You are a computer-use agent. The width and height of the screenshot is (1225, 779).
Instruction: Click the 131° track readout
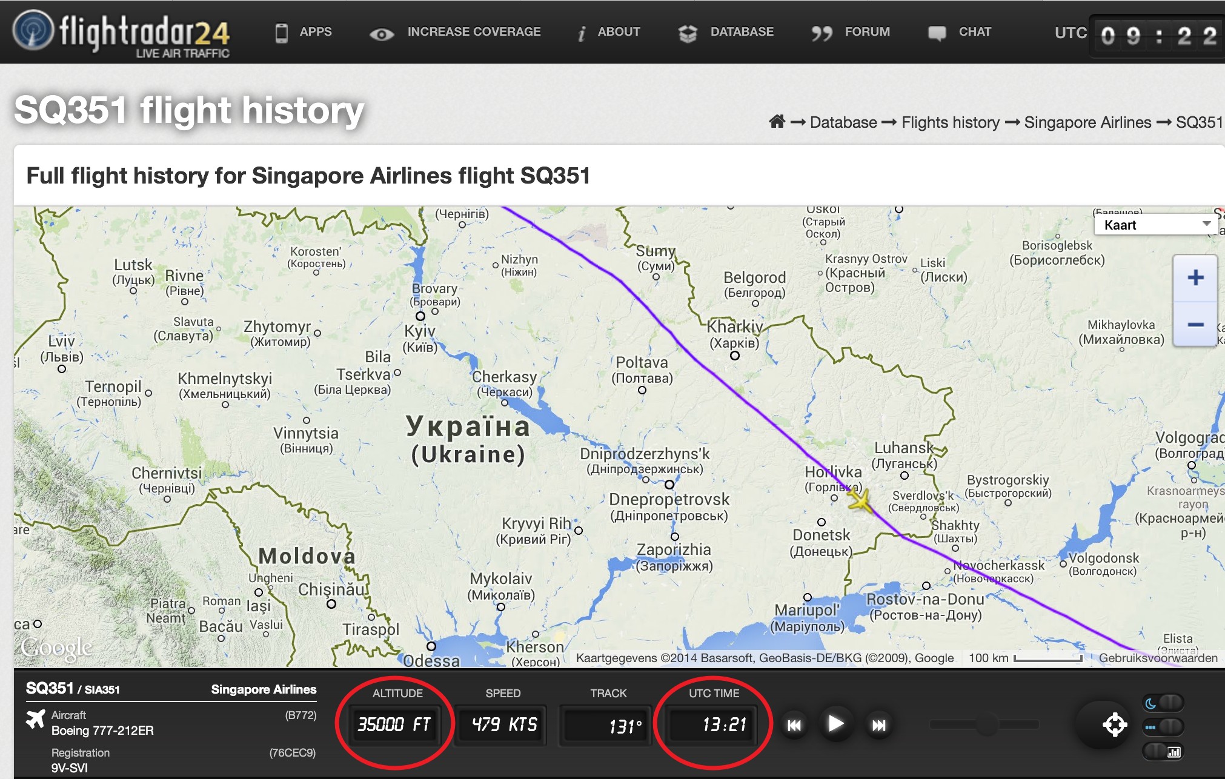pyautogui.click(x=606, y=724)
